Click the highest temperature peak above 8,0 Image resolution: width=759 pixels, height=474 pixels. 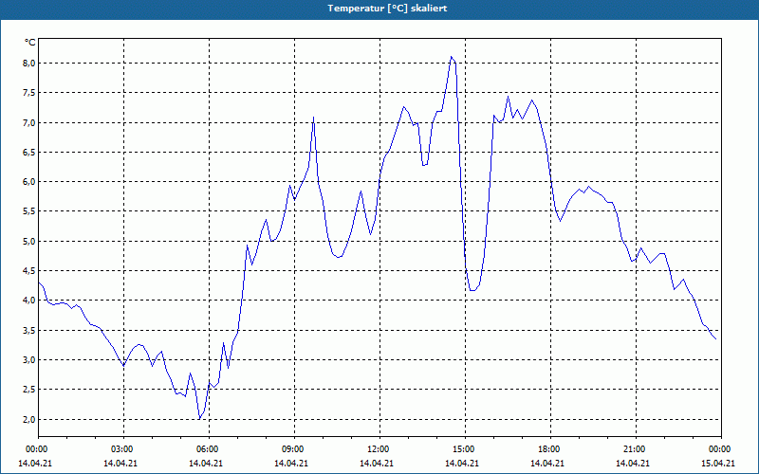click(x=452, y=57)
